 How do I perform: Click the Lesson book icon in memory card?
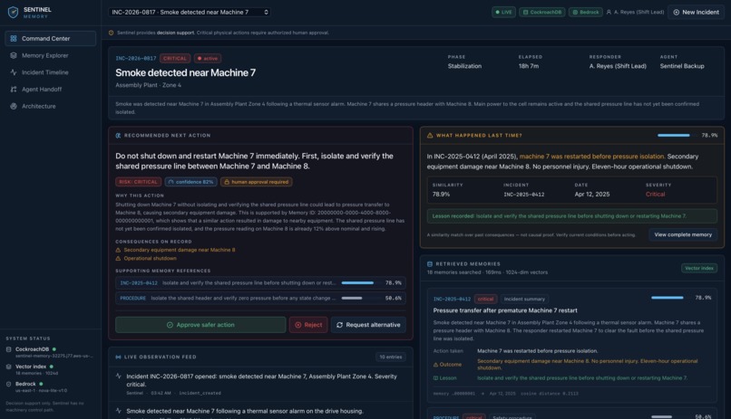pyautogui.click(x=436, y=378)
